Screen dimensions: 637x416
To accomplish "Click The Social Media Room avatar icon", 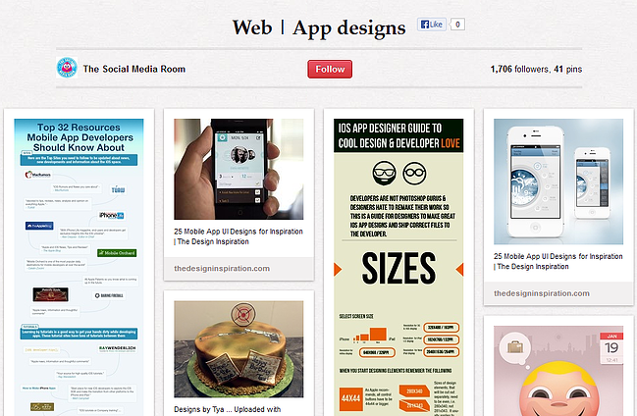I will [67, 68].
